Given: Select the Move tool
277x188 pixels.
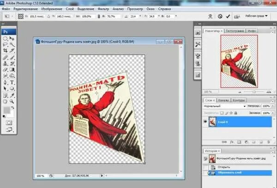Looking at the screenshot, I should pos(12,38).
